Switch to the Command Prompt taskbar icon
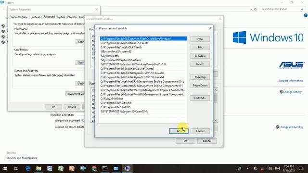Image resolution: width=308 pixels, height=173 pixels. click(x=105, y=169)
